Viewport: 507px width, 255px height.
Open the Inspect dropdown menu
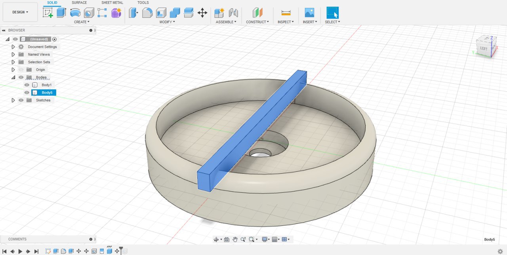pos(286,22)
